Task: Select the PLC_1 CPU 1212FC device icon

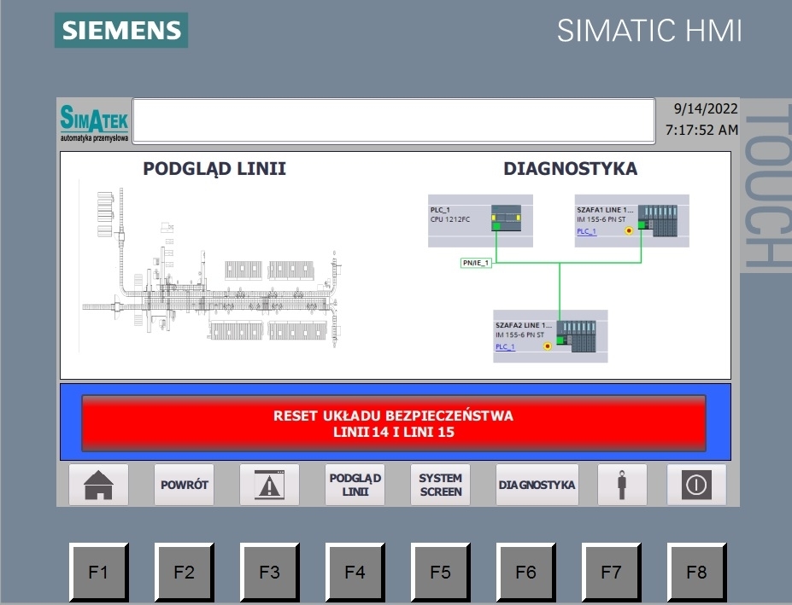Action: pyautogui.click(x=506, y=218)
